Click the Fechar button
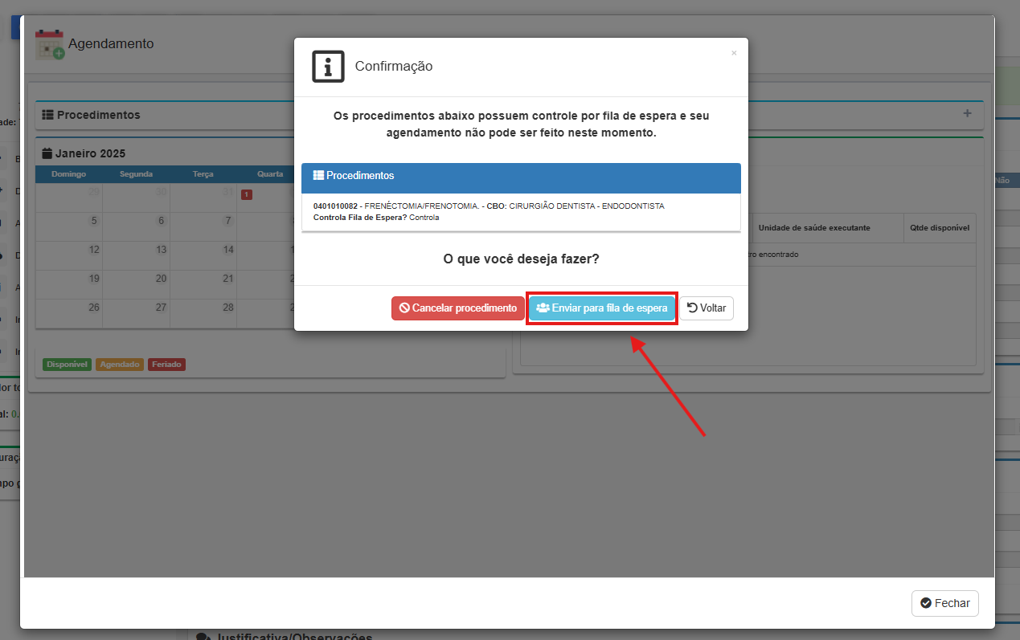 [944, 603]
